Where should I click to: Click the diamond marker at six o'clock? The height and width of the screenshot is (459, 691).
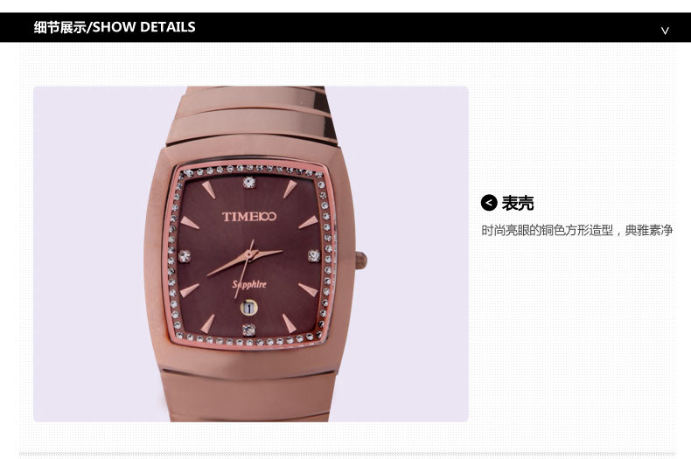click(x=249, y=329)
